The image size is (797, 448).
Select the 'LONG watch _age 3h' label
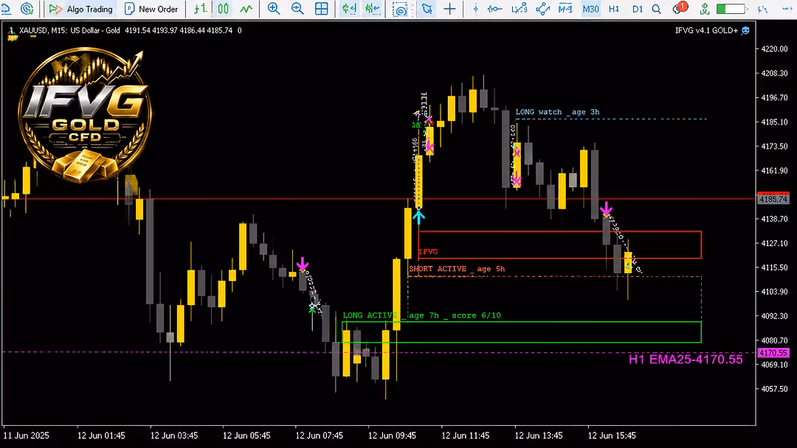pyautogui.click(x=557, y=112)
